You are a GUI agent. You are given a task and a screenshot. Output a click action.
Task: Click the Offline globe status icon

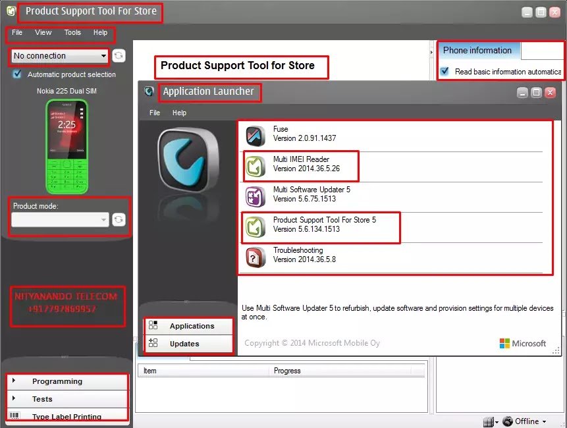point(508,421)
